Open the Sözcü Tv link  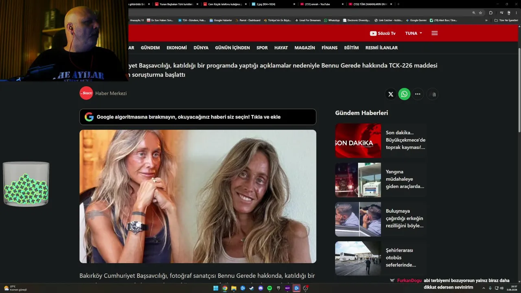(x=383, y=33)
